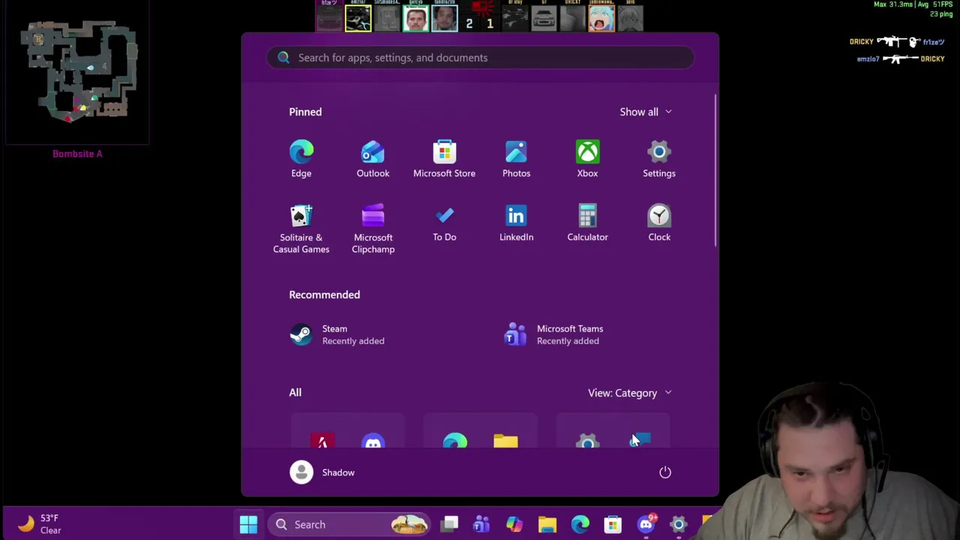Launch the To Do app

[444, 224]
